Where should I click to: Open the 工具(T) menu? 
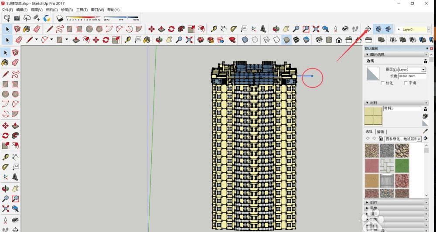pos(82,10)
